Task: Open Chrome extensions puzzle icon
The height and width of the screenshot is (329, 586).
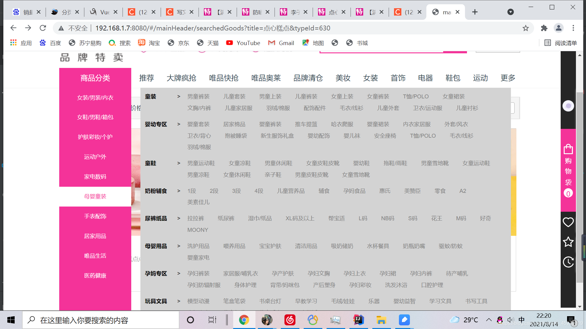Action: tap(544, 28)
